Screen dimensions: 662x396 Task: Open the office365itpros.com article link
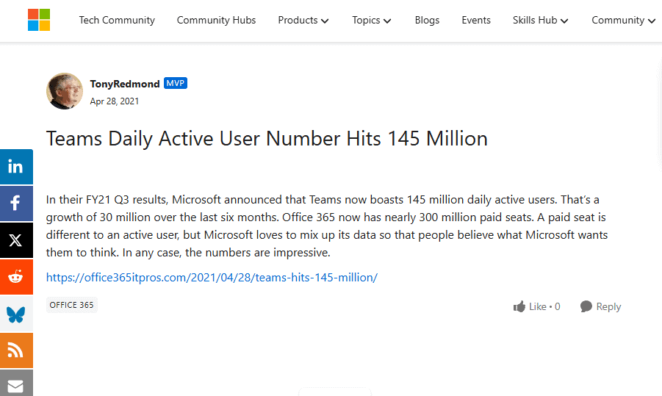tap(212, 278)
